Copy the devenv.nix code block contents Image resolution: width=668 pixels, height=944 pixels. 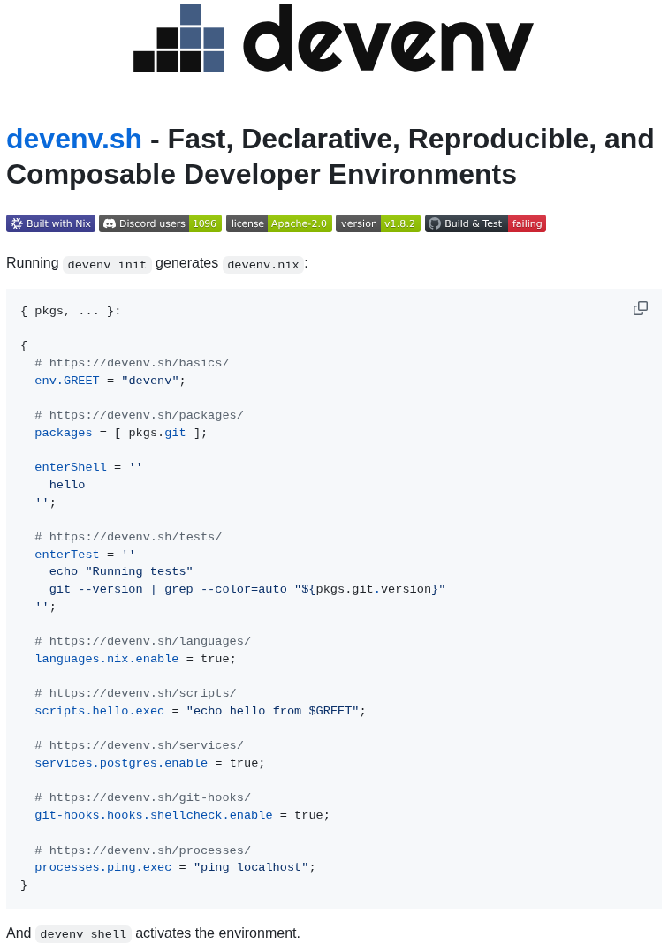point(641,308)
